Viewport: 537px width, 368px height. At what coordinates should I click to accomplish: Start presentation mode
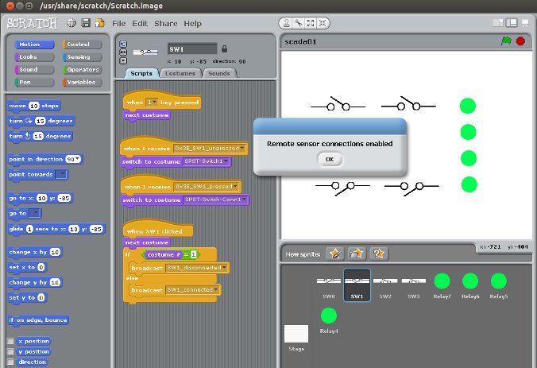coord(525,23)
